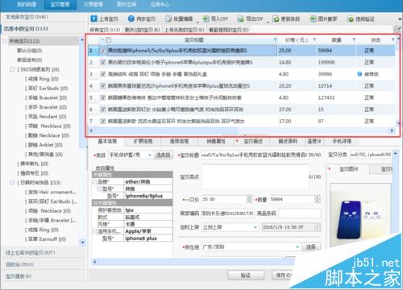The height and width of the screenshot is (290, 403).
Task: Open the 销售属性 detail tab
Action: coord(216,141)
